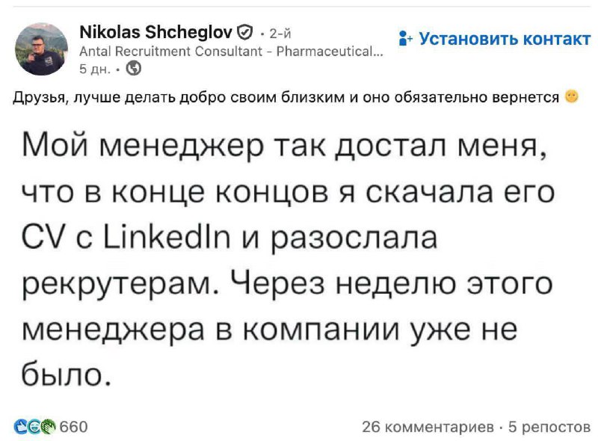This screenshot has height=441, width=598.
Task: Click the 5 дн. post timestamp
Action: click(94, 69)
